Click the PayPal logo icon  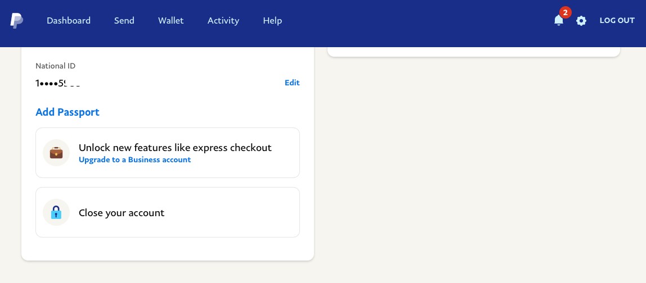click(x=16, y=21)
